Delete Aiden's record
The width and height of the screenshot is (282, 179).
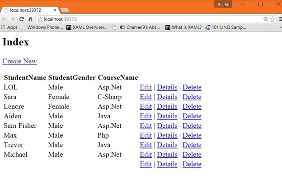192,116
